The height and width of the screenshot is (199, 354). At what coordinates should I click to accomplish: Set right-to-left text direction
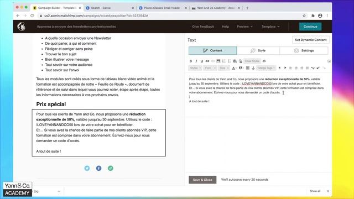tap(285, 68)
